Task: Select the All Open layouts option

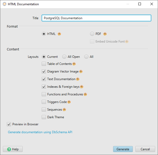Action: click(x=64, y=57)
